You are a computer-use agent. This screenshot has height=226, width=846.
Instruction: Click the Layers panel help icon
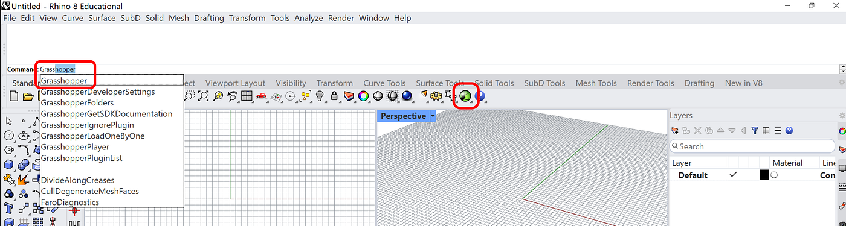(789, 130)
